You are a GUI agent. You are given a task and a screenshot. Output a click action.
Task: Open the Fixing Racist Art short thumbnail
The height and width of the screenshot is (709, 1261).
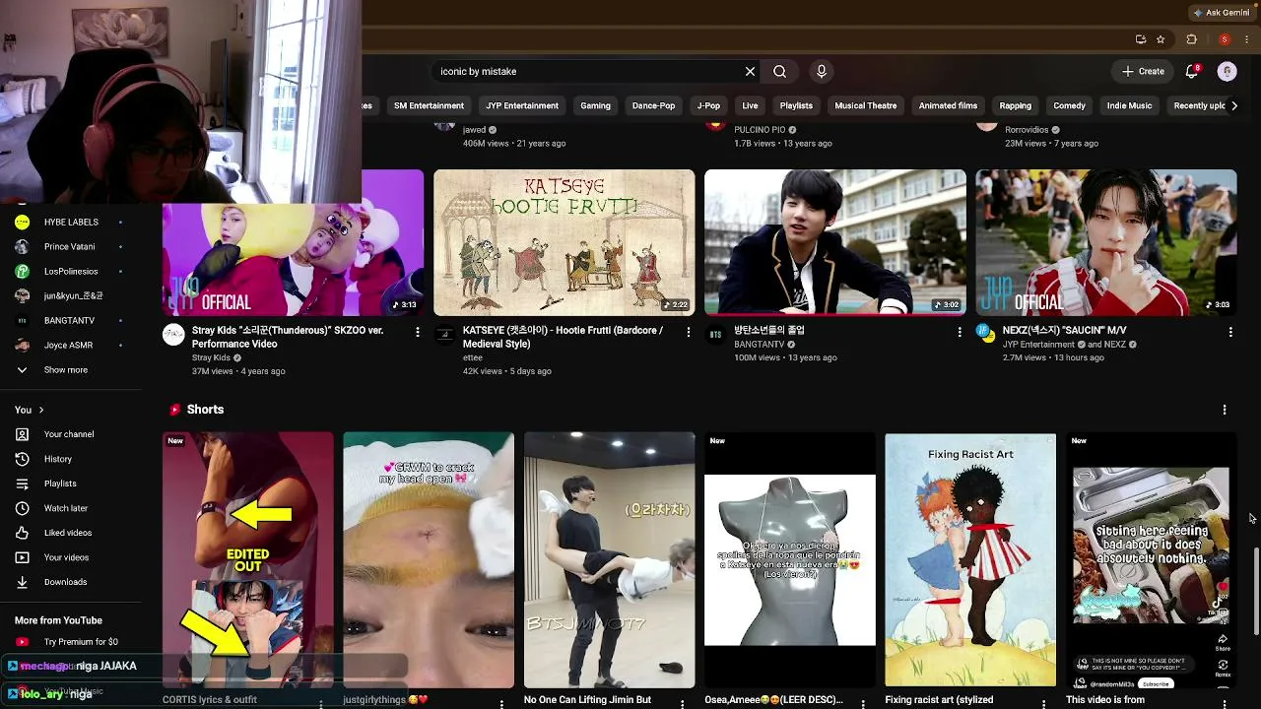pos(970,559)
